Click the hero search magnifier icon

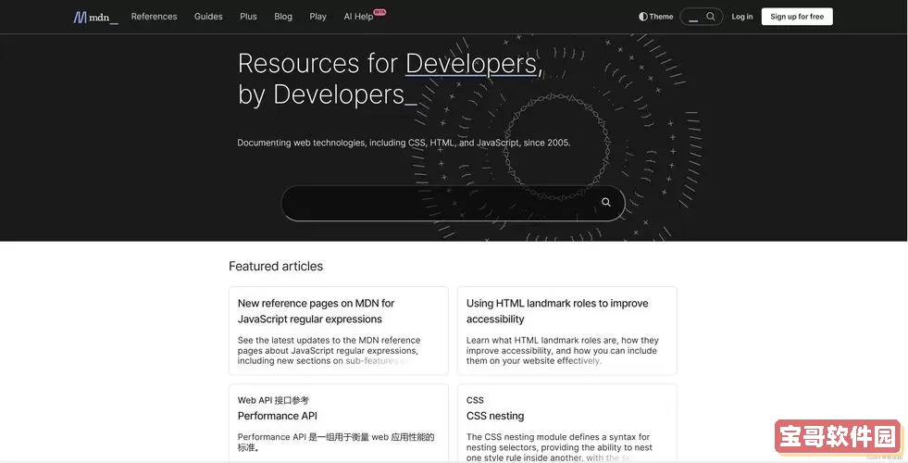pyautogui.click(x=605, y=202)
